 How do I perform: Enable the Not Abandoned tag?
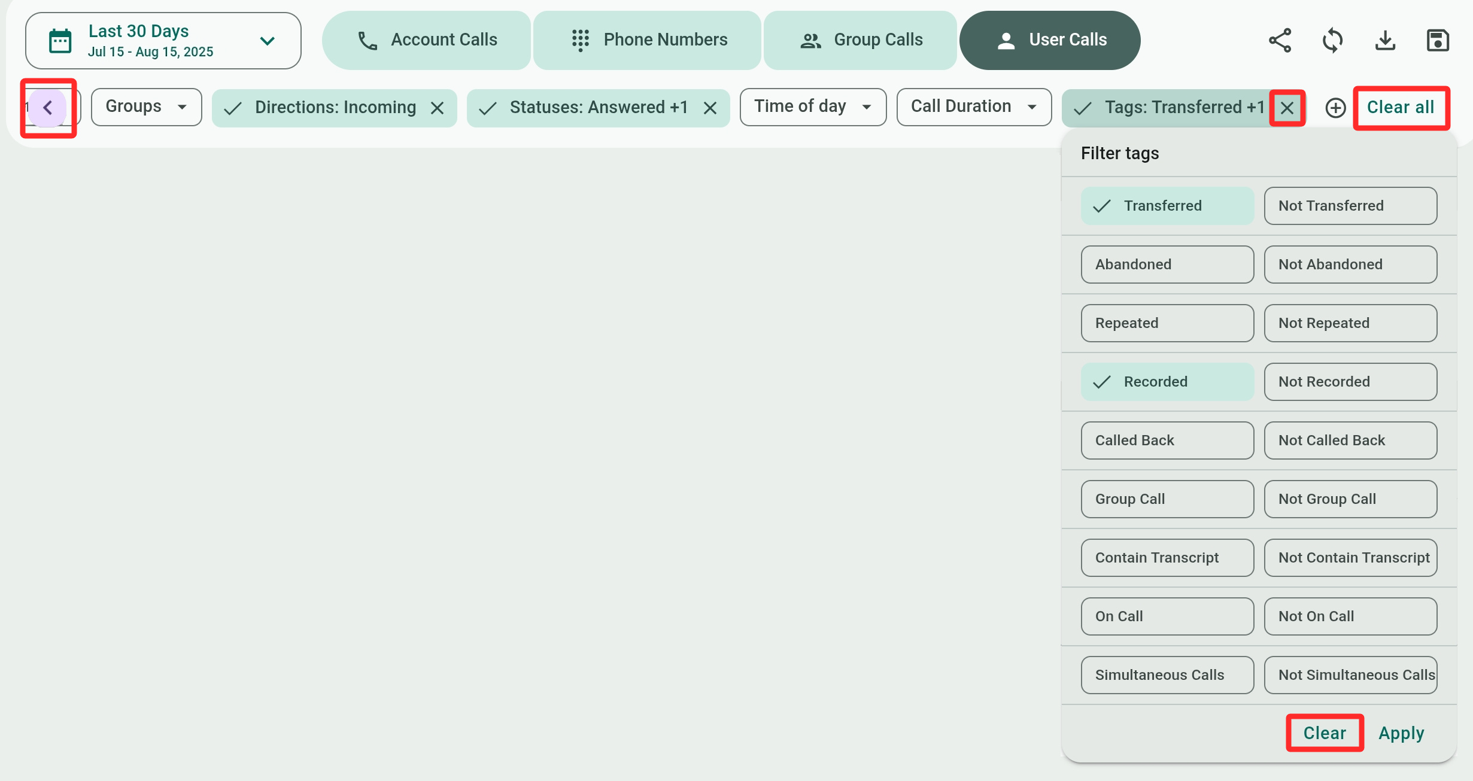point(1350,265)
